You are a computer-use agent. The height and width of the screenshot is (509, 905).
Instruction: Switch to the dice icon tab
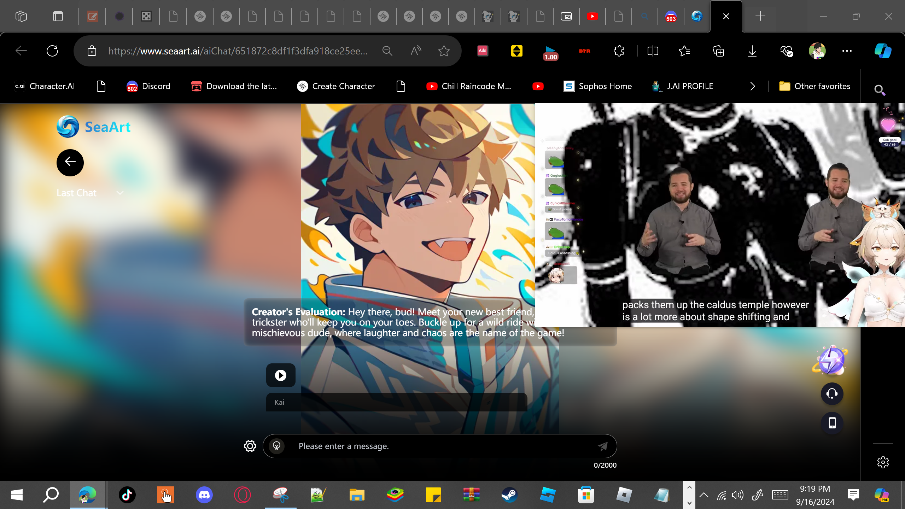[146, 16]
